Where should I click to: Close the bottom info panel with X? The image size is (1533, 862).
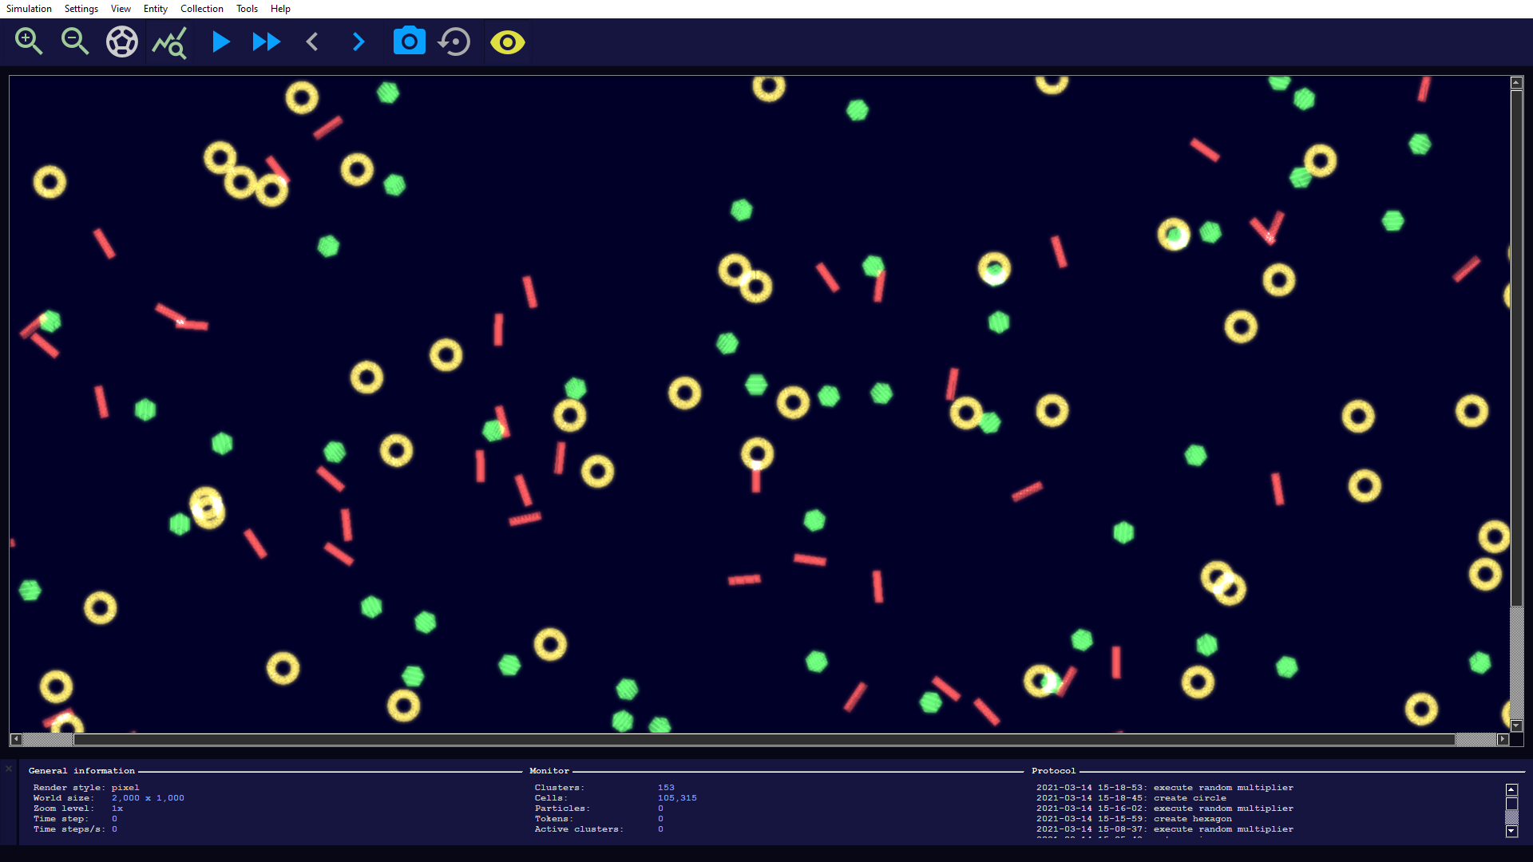coord(9,769)
